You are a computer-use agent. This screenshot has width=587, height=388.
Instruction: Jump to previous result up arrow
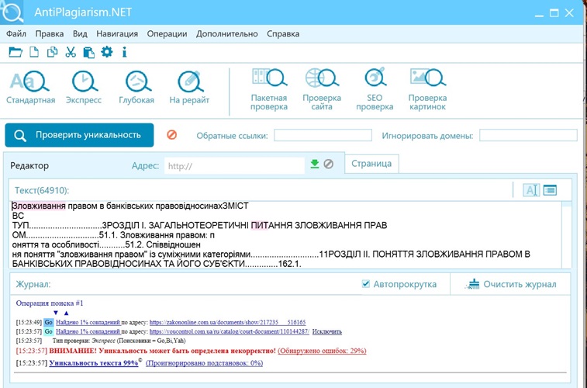(x=66, y=313)
